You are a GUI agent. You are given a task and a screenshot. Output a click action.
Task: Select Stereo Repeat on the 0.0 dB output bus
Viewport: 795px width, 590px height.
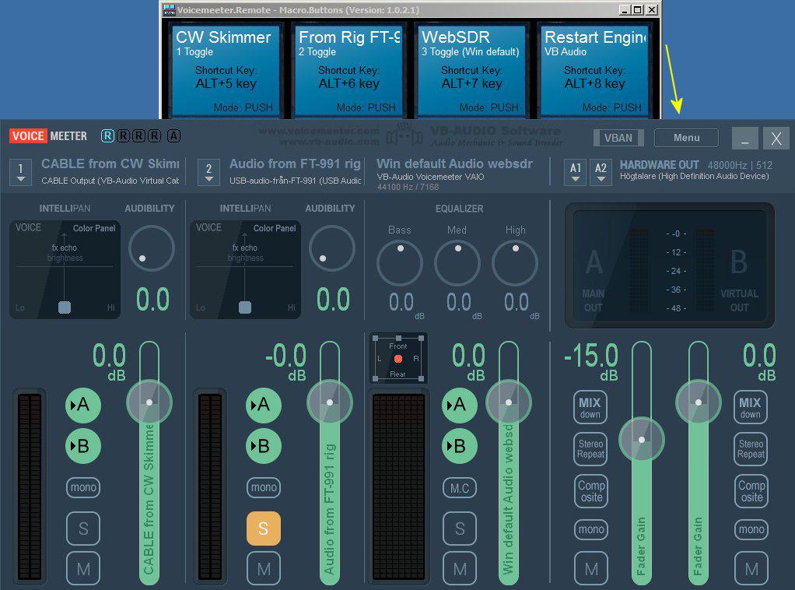[751, 449]
